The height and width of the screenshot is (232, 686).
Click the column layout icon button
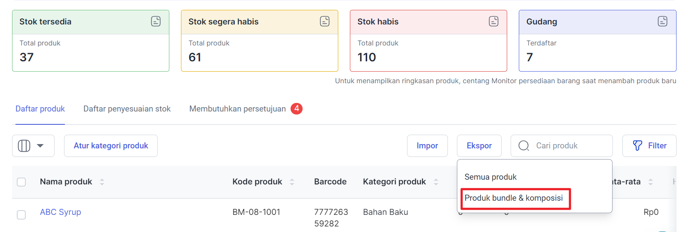tap(24, 146)
